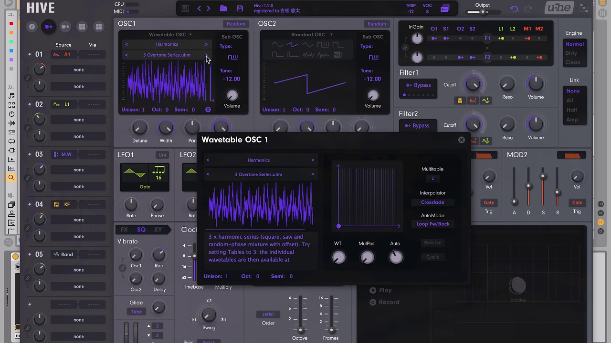Click the Filter2 LFO 2 modulation icon

point(486,141)
